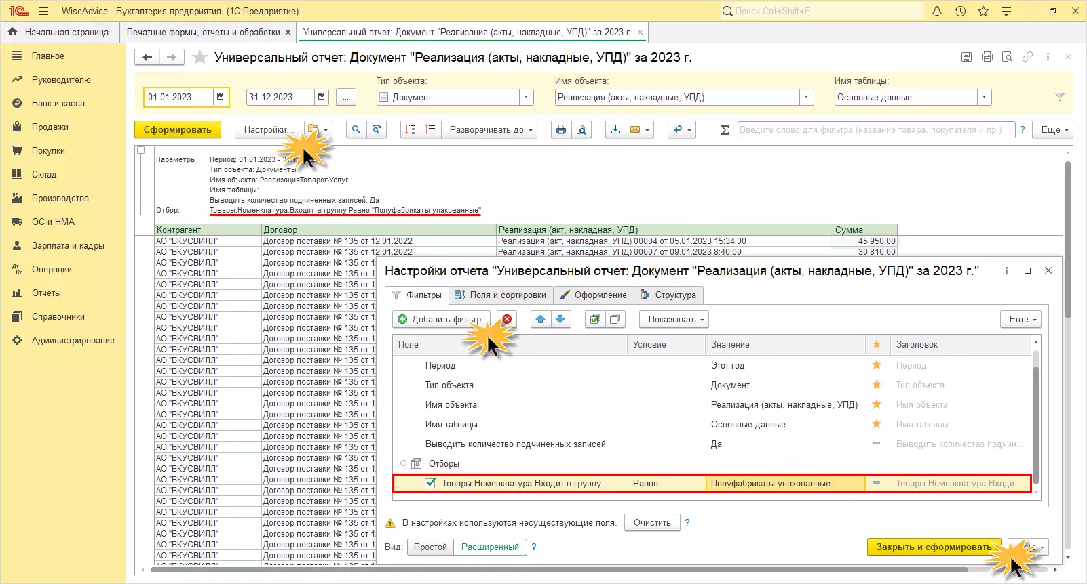The height and width of the screenshot is (584, 1087).
Task: Collapse the Отборы tree group
Action: (x=403, y=463)
